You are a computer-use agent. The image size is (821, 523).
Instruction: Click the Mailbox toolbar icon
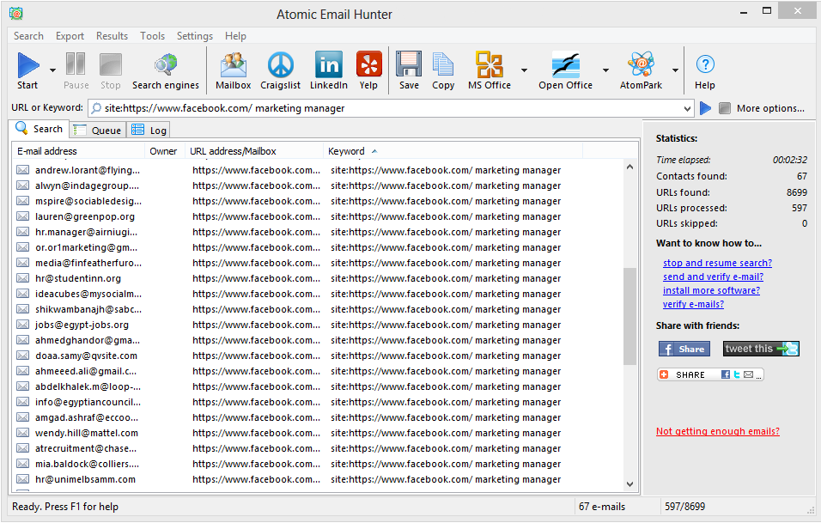233,66
